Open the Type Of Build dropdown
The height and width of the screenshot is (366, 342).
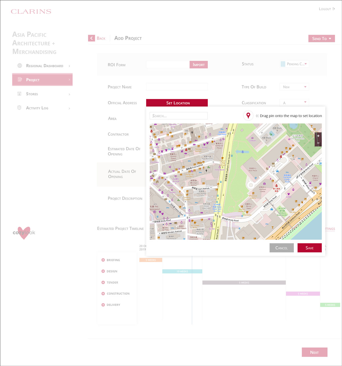(294, 87)
